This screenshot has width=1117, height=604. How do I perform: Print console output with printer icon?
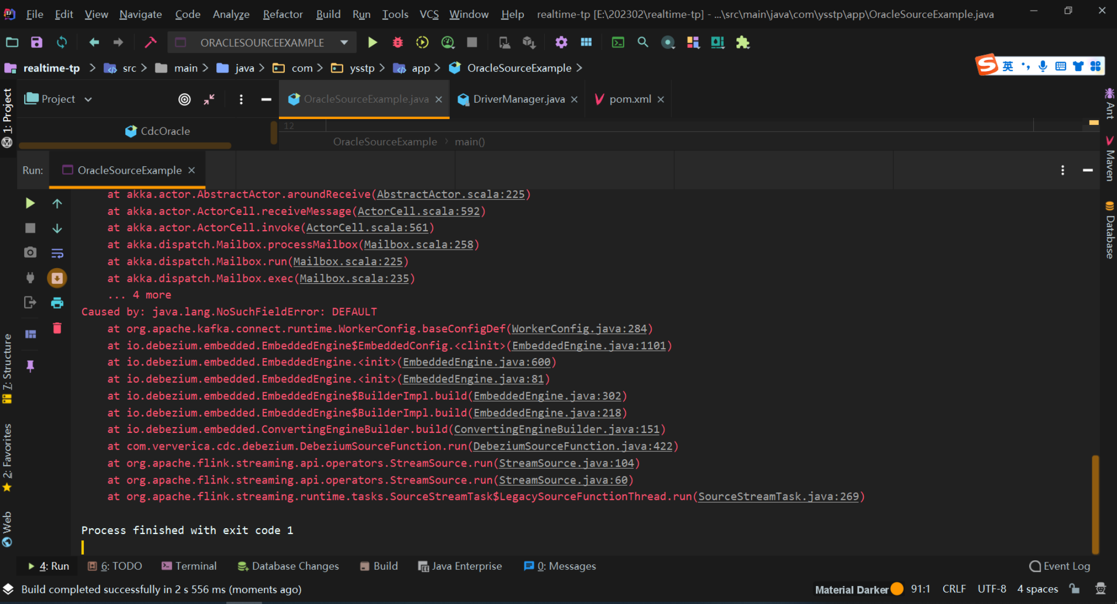pyautogui.click(x=57, y=303)
